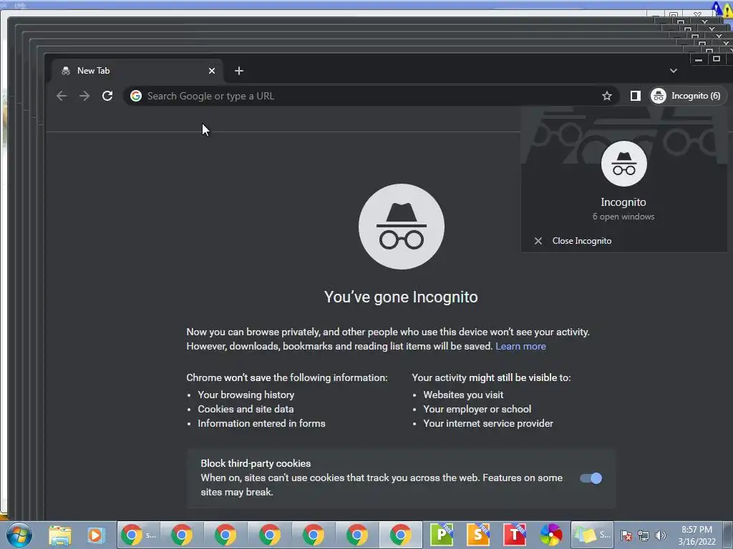The height and width of the screenshot is (549, 733).
Task: Click the Your internet service provider bullet
Action: click(488, 423)
